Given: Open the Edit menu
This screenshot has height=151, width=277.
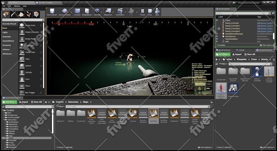Looking at the screenshot, I should pos(10,6).
